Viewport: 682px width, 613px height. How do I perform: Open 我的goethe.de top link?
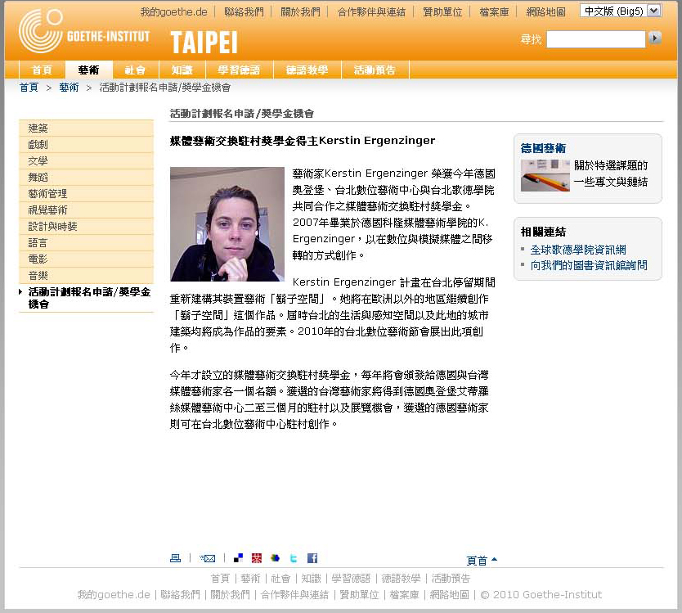coord(173,11)
